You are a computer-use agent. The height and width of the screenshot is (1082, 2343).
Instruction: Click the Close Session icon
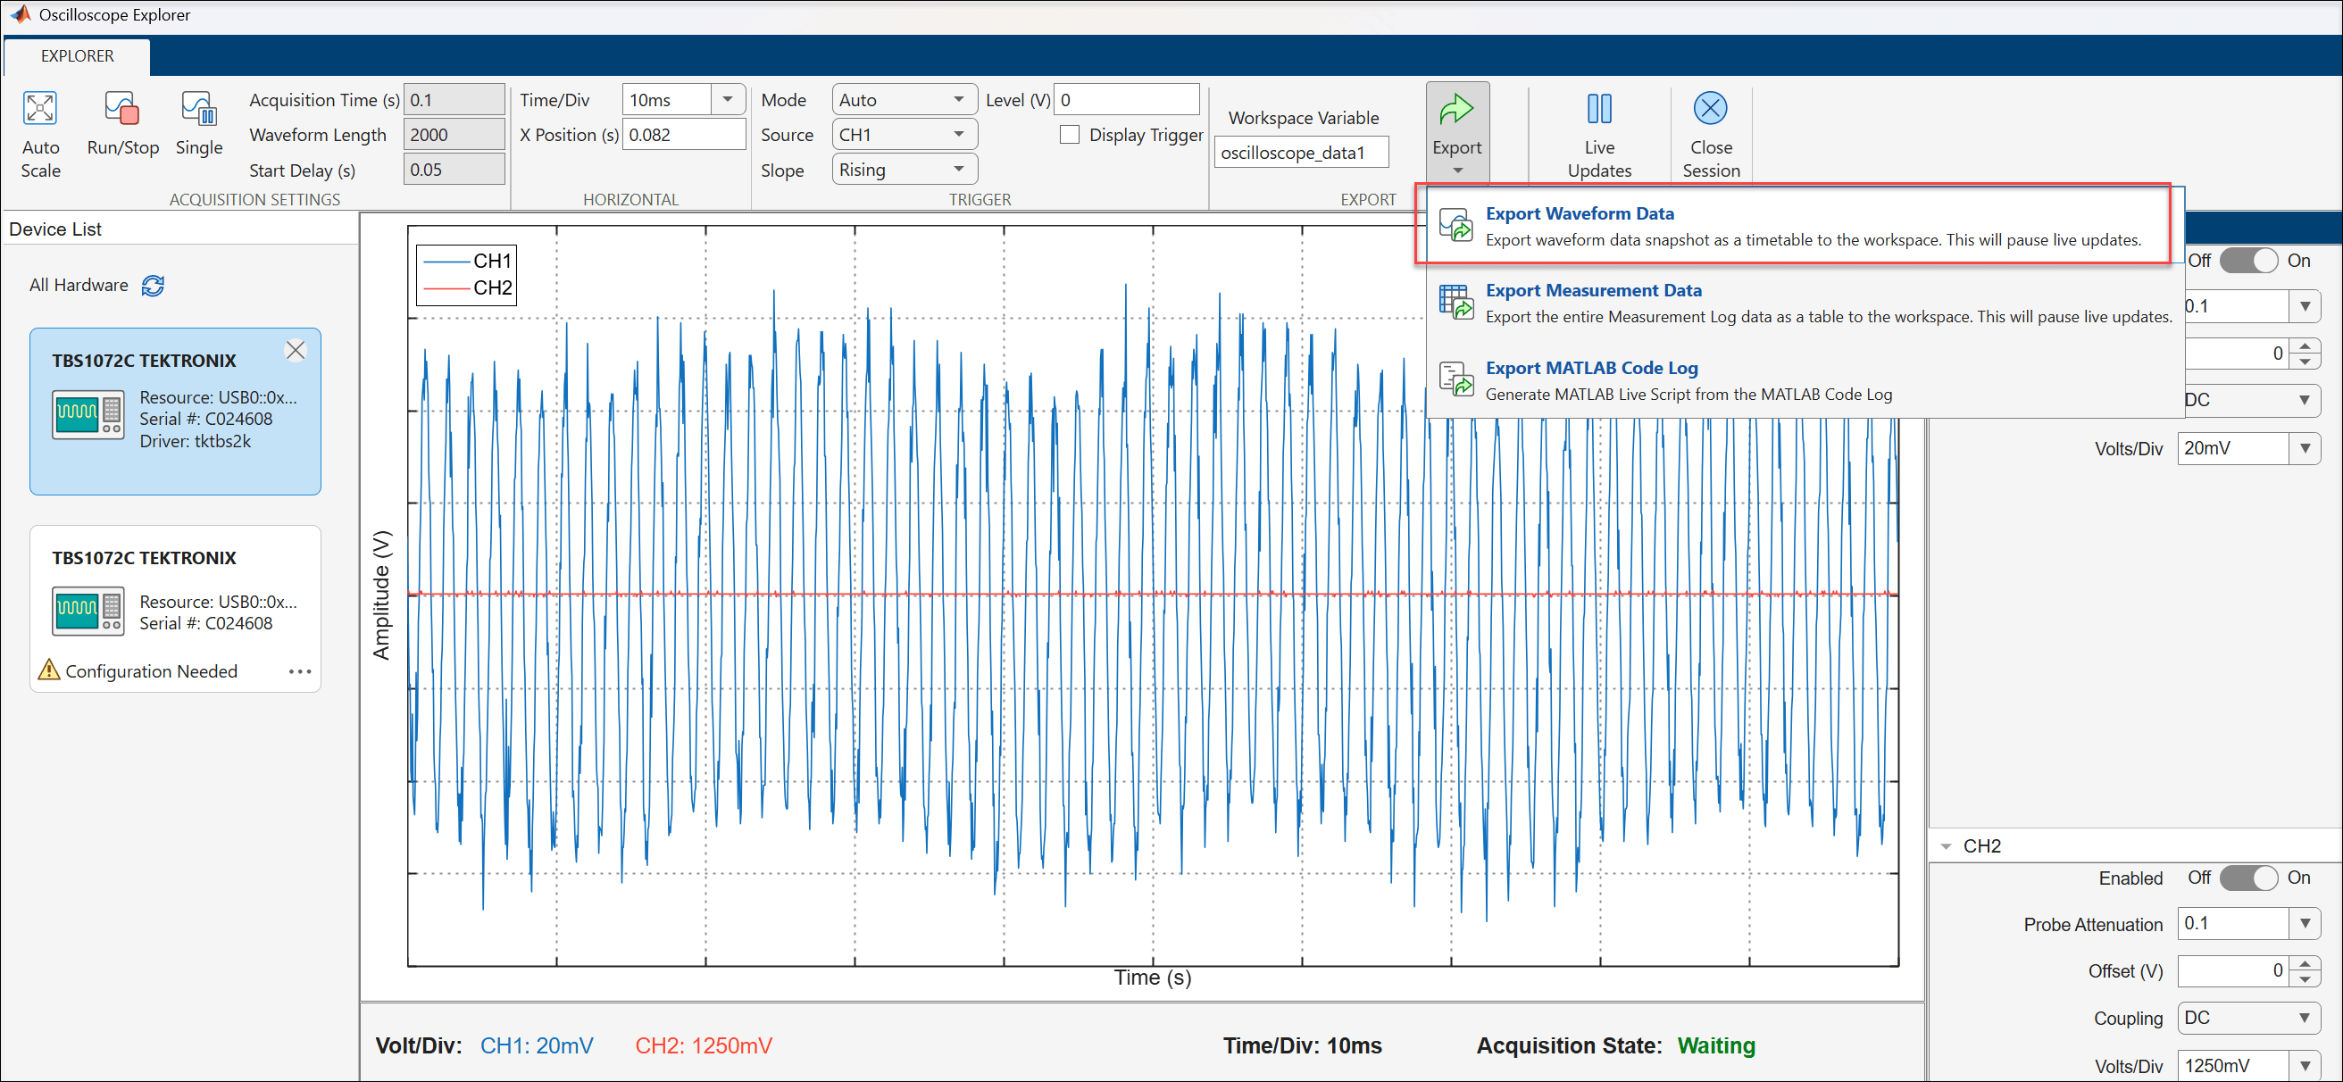click(x=1710, y=108)
